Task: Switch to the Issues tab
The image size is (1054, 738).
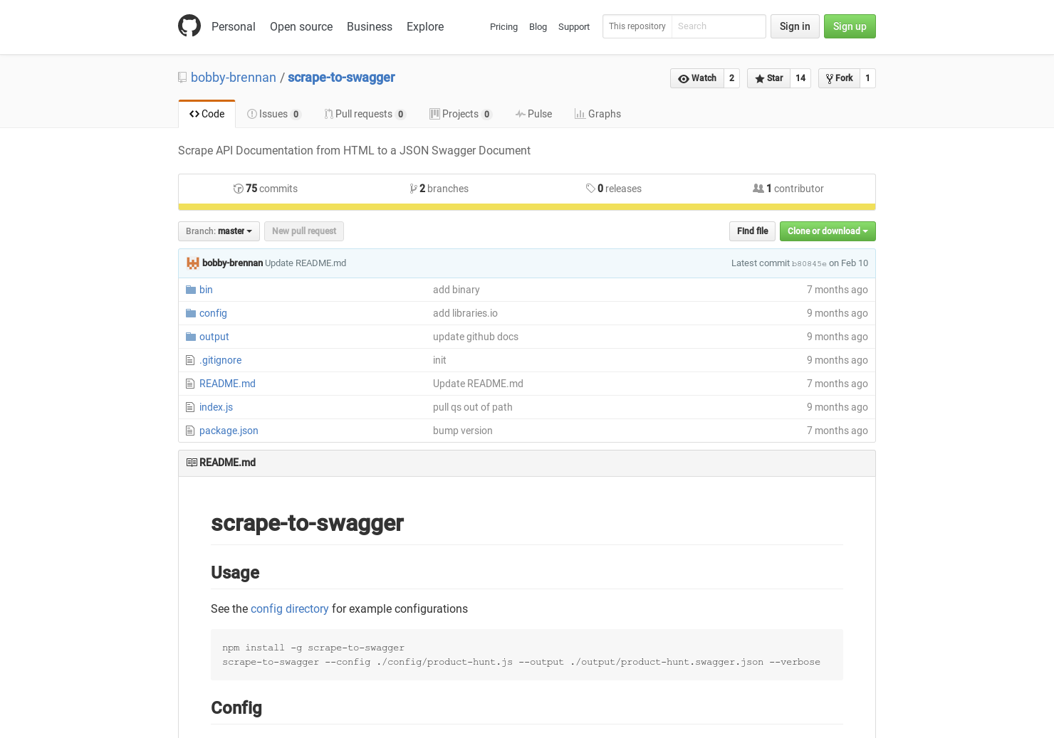Action: (x=274, y=114)
